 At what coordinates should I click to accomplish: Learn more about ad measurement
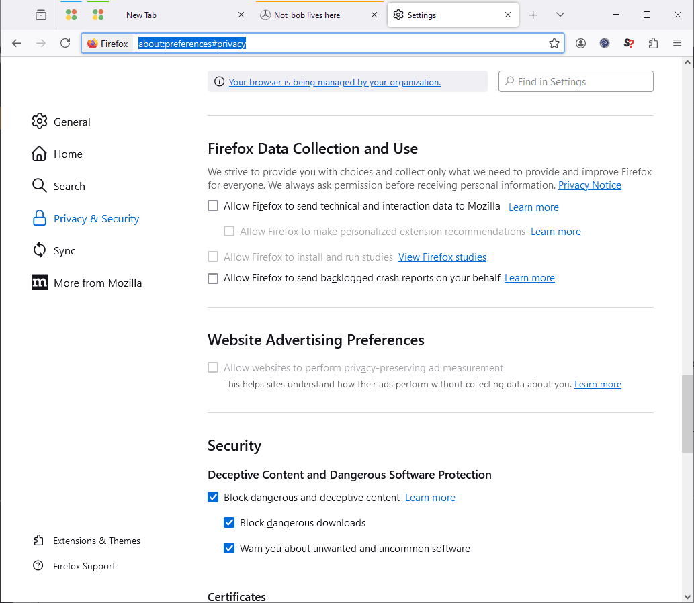click(x=597, y=385)
